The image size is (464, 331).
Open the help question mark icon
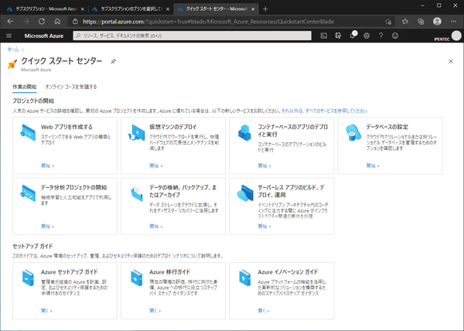click(x=380, y=36)
